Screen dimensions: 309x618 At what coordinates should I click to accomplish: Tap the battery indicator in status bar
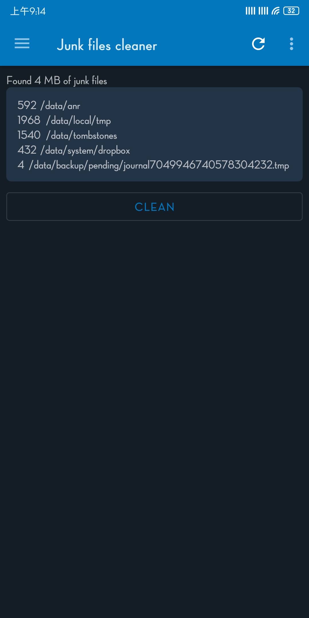click(291, 11)
